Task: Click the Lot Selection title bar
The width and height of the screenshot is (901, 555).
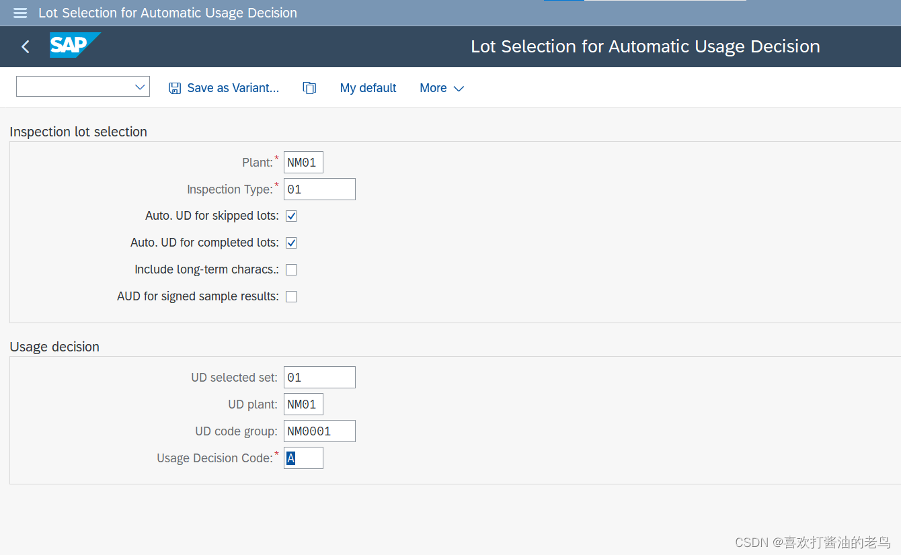Action: [645, 46]
